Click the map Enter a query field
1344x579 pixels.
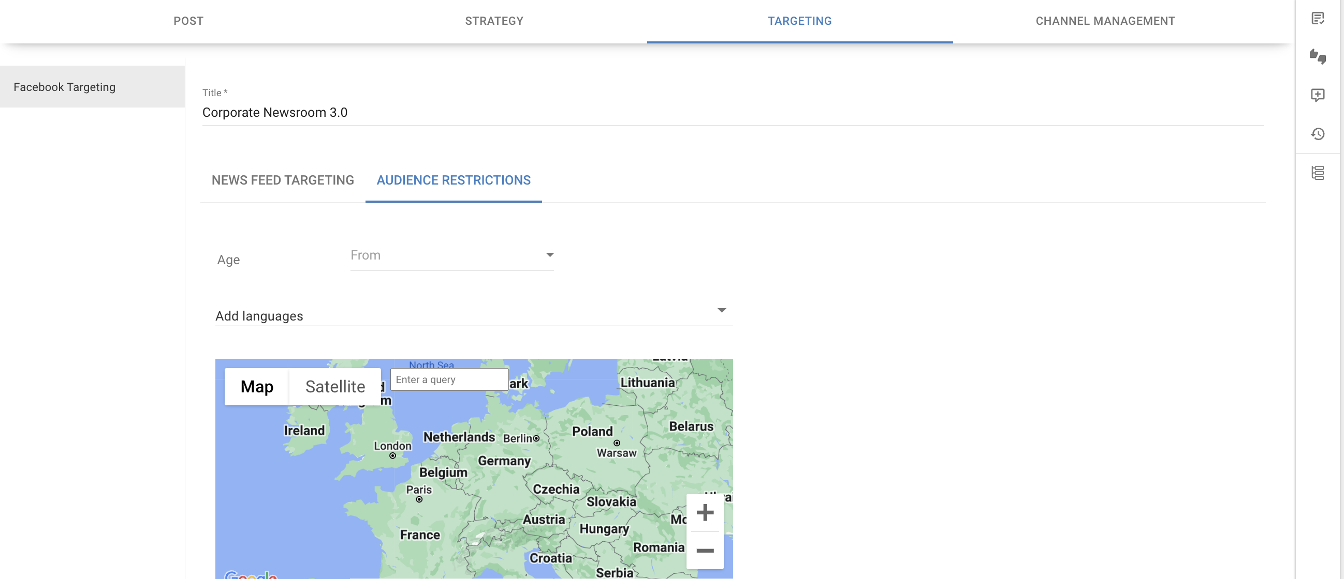coord(449,379)
